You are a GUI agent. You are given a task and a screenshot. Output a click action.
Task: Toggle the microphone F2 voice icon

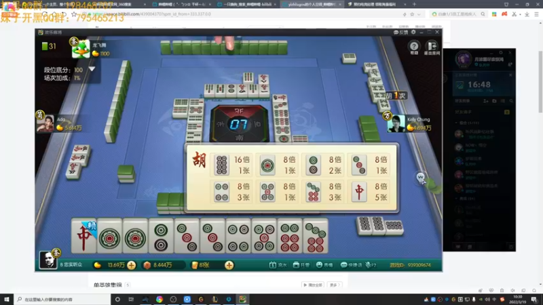[371, 265]
